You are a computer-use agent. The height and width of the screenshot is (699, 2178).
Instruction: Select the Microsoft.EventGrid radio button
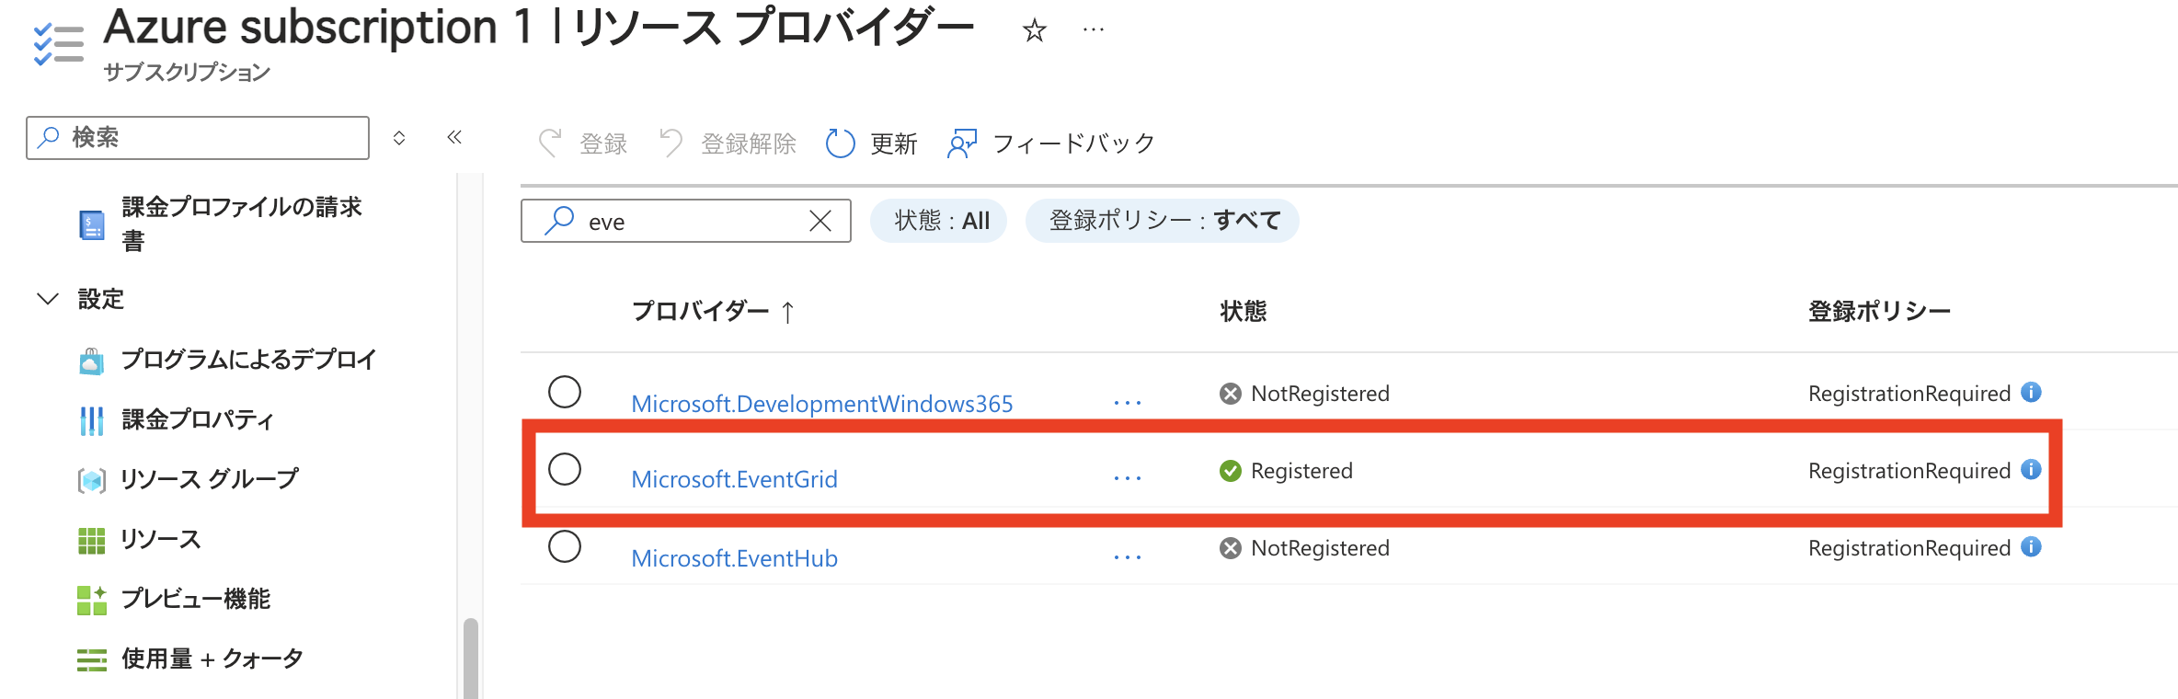click(565, 469)
